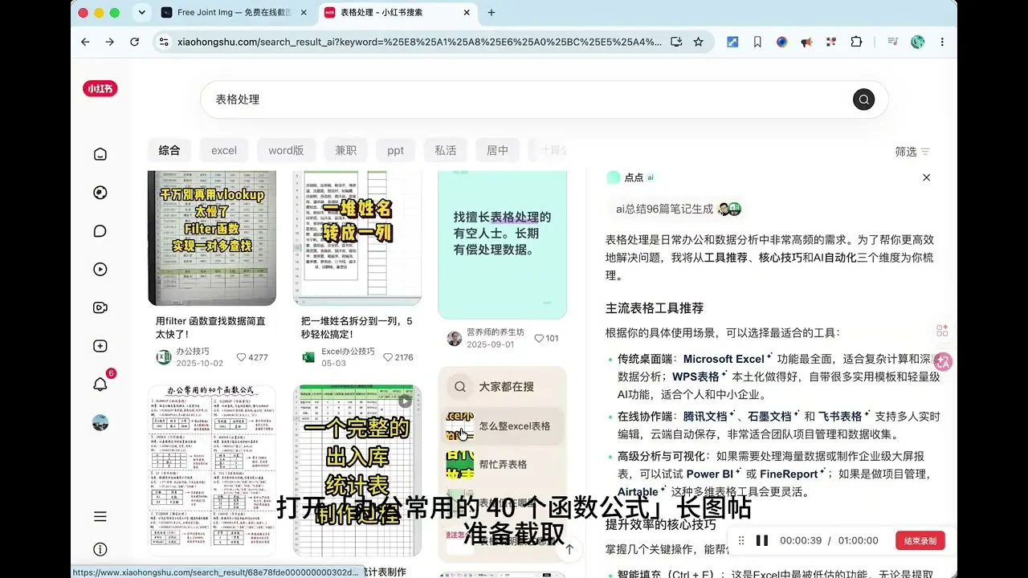The width and height of the screenshot is (1028, 578).
Task: Open the Excel办公技巧 author link
Action: point(338,356)
